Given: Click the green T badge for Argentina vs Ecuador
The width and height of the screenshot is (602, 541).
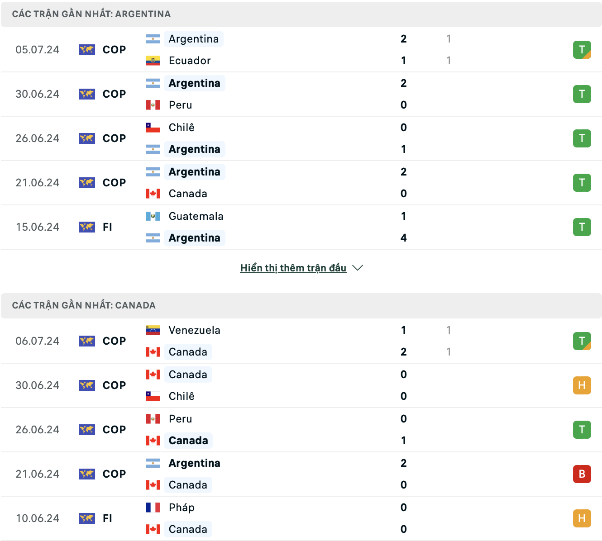Looking at the screenshot, I should (582, 50).
